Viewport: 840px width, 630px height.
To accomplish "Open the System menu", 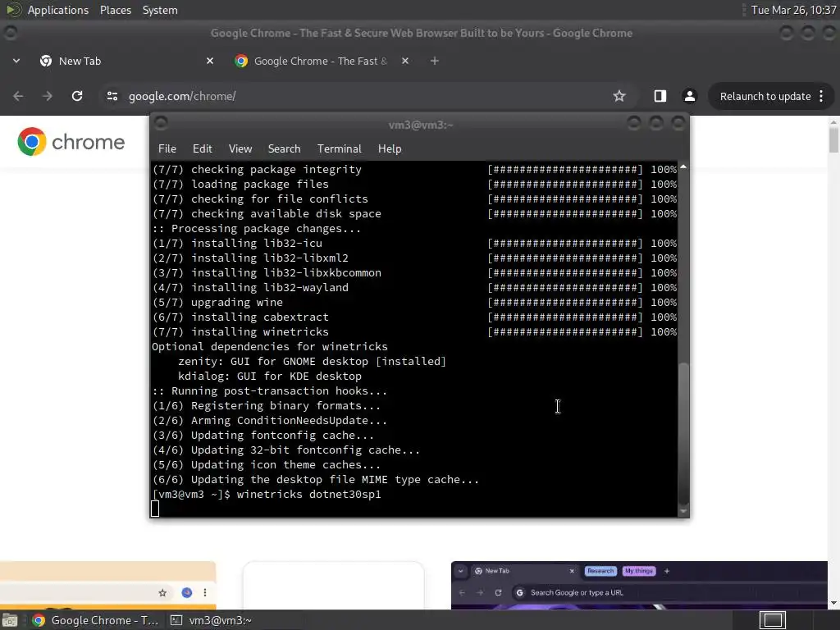I will (160, 10).
